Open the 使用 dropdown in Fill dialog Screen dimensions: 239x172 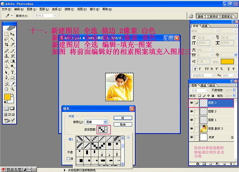[96, 122]
